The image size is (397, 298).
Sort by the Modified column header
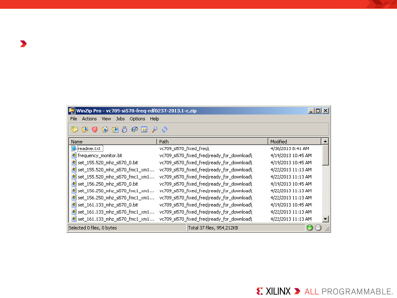point(295,142)
